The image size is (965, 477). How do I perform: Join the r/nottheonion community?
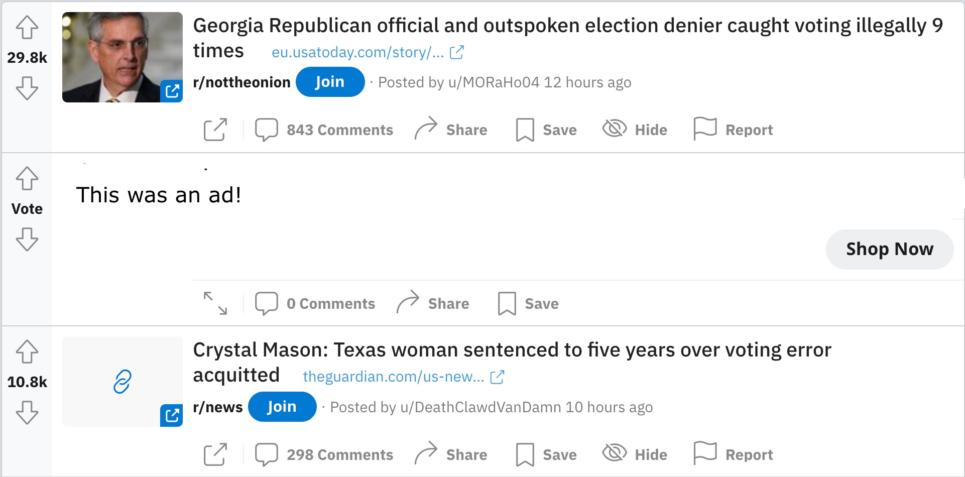point(330,82)
